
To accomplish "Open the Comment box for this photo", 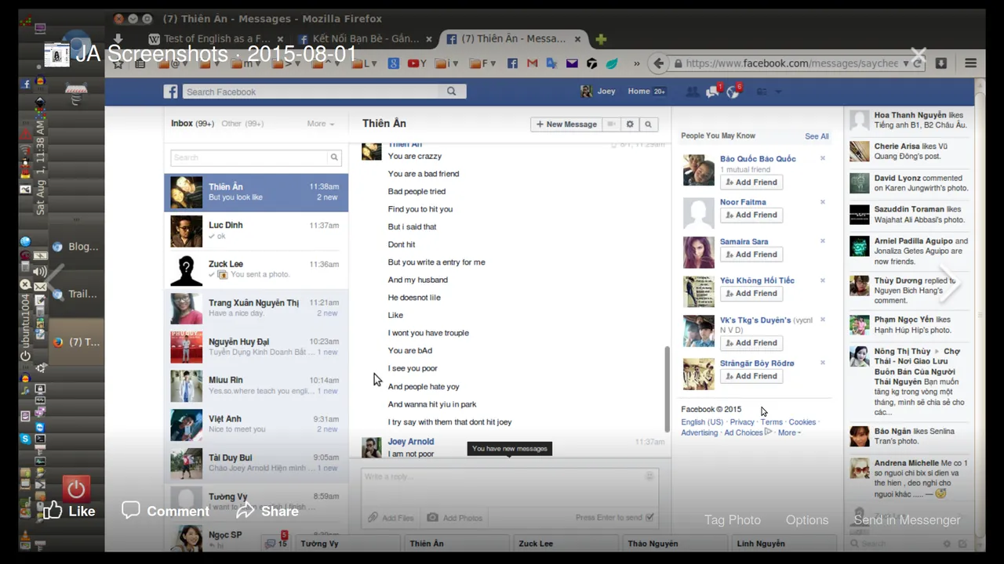I will [166, 511].
